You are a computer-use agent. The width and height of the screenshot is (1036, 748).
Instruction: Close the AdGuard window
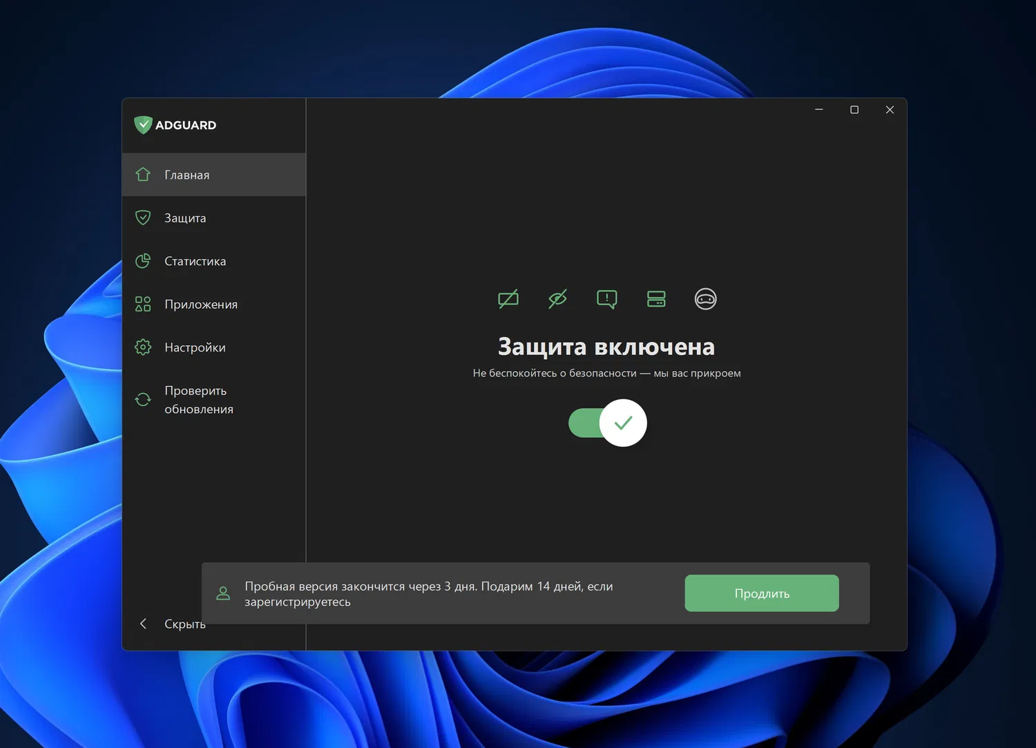pos(890,110)
